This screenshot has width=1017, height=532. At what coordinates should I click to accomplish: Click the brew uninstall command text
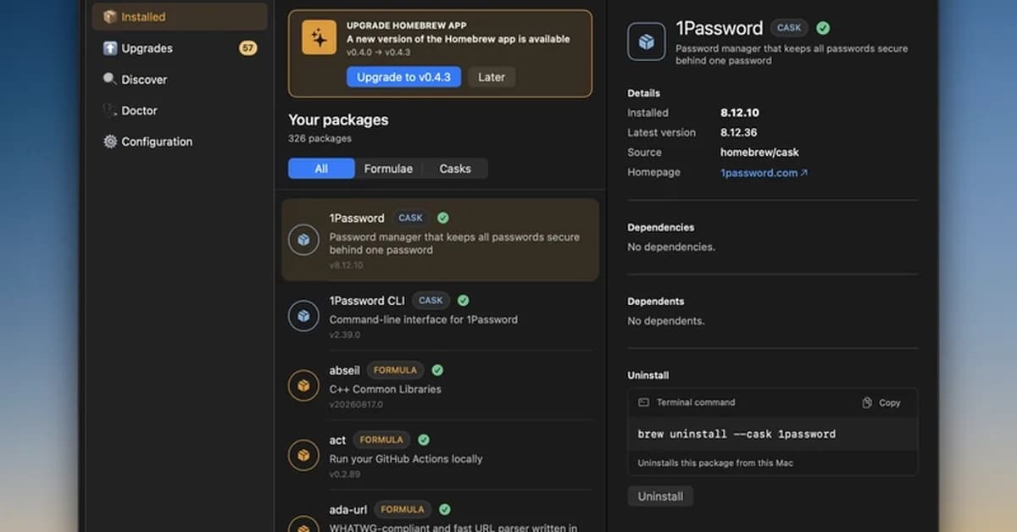pyautogui.click(x=736, y=435)
